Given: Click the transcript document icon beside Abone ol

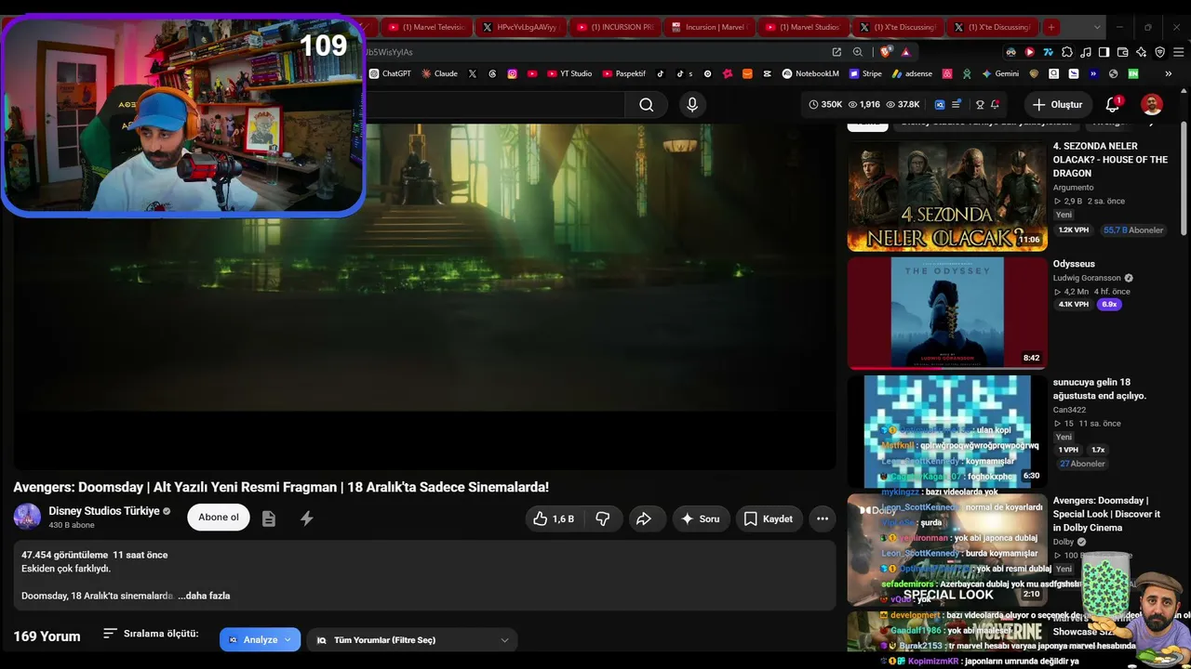Looking at the screenshot, I should (269, 518).
